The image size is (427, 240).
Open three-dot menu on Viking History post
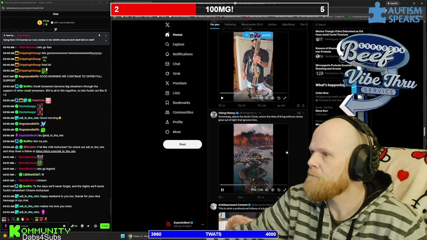pyautogui.click(x=303, y=113)
